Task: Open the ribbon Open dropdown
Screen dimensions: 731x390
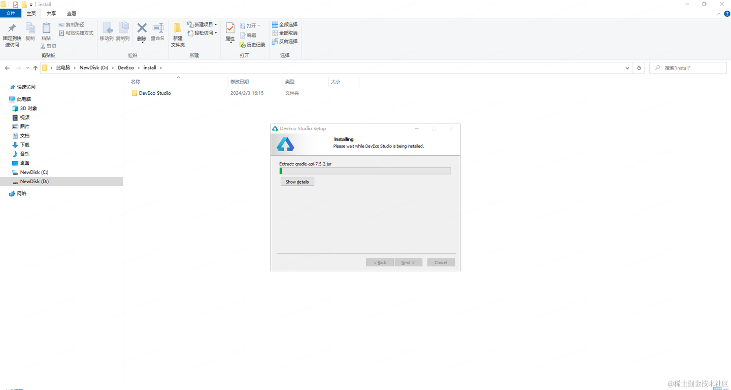Action: [250, 25]
